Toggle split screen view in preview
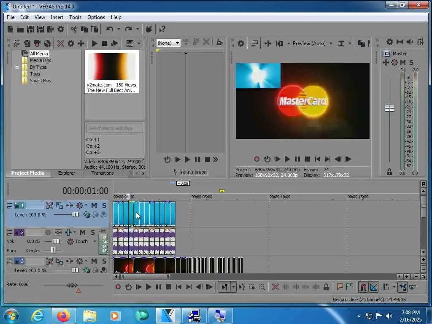Screen dimensions: 432x324 click(280, 43)
